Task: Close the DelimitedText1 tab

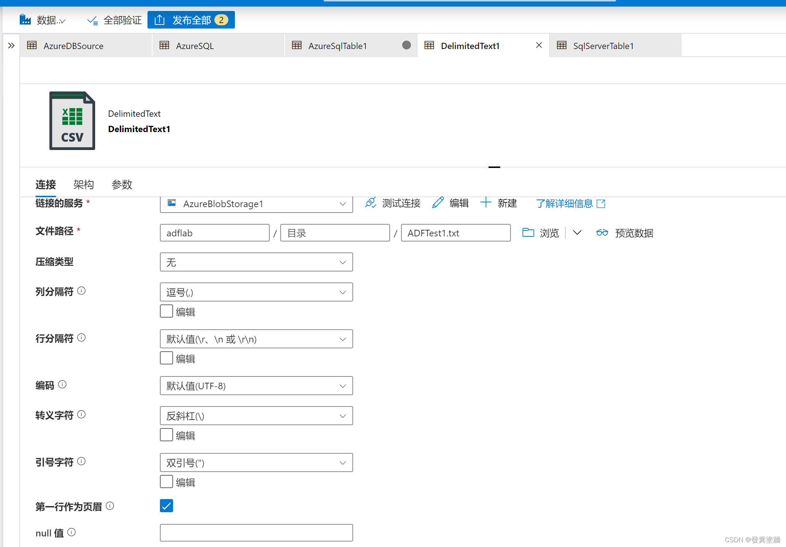Action: [538, 45]
